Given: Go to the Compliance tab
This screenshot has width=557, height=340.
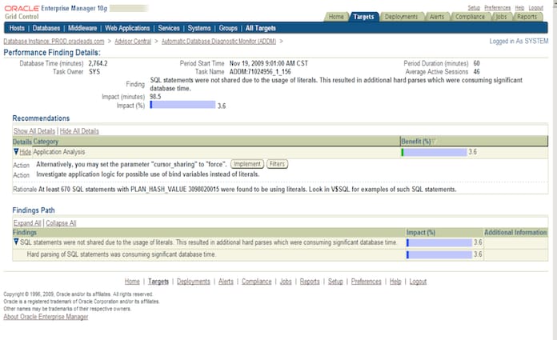Looking at the screenshot, I should tap(470, 17).
